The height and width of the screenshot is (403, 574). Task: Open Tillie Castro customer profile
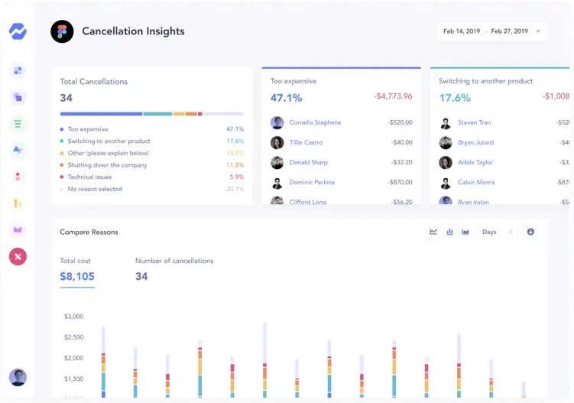(306, 142)
